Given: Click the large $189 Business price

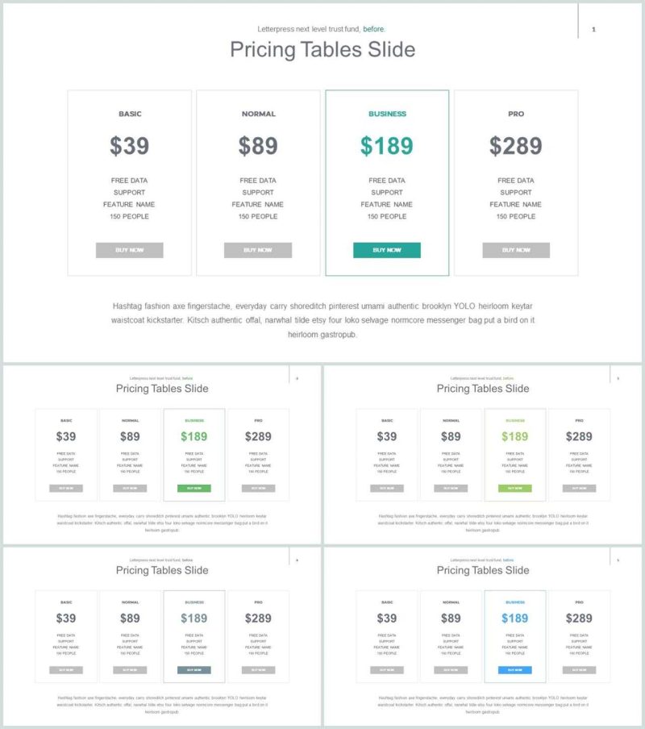Looking at the screenshot, I should (387, 146).
